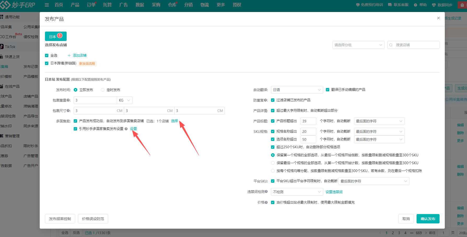The image size is (467, 237).
Task: Toggle the 过滤店铺已发布的产品 checkbox
Action: click(273, 100)
